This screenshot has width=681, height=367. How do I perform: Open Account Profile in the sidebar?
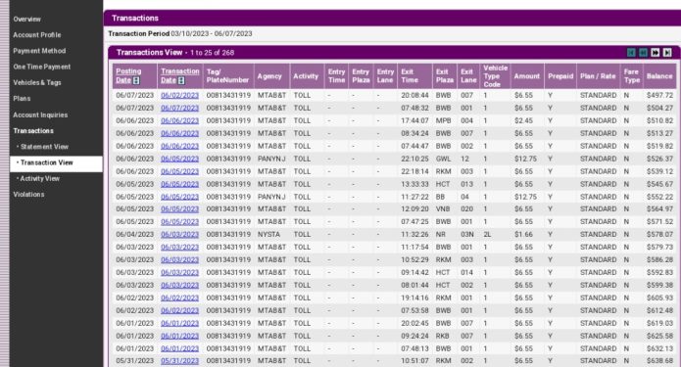click(37, 34)
